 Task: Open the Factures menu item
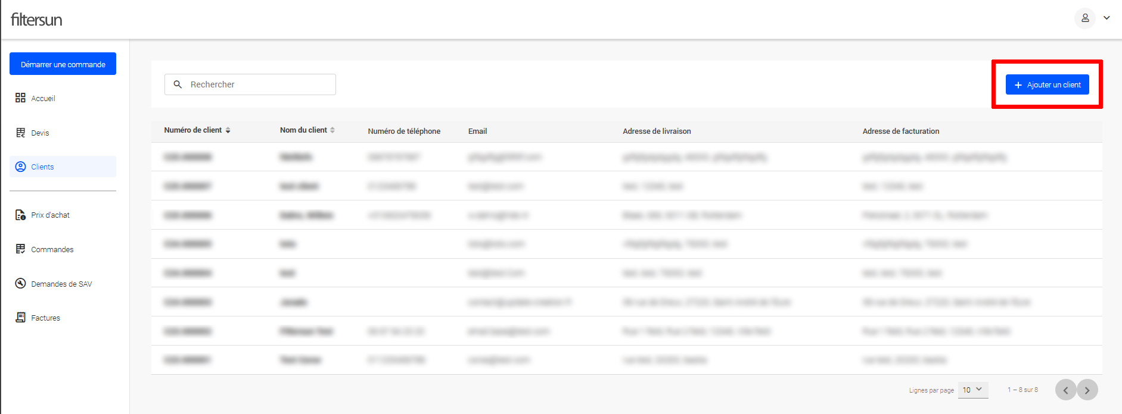tap(46, 318)
